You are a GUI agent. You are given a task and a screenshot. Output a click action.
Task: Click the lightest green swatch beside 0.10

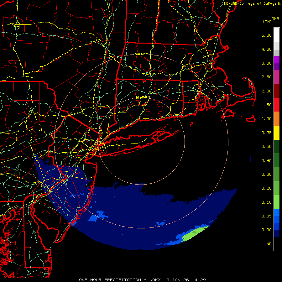click(x=277, y=202)
